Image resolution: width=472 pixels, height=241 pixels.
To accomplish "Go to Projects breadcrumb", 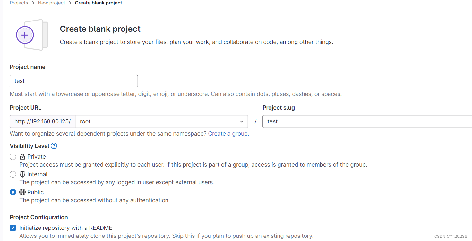I will coord(19,3).
